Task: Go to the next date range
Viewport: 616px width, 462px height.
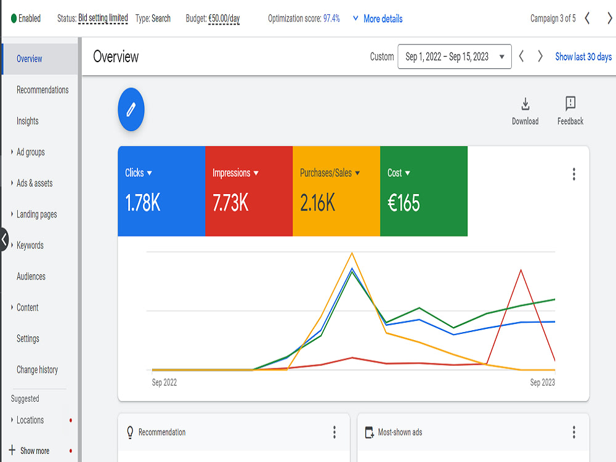Action: pyautogui.click(x=540, y=56)
